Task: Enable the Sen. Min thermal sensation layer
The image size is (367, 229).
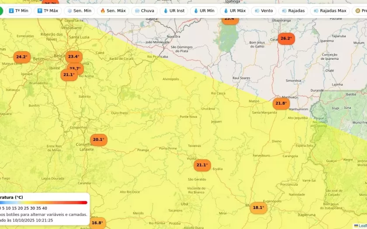Action: pos(79,11)
